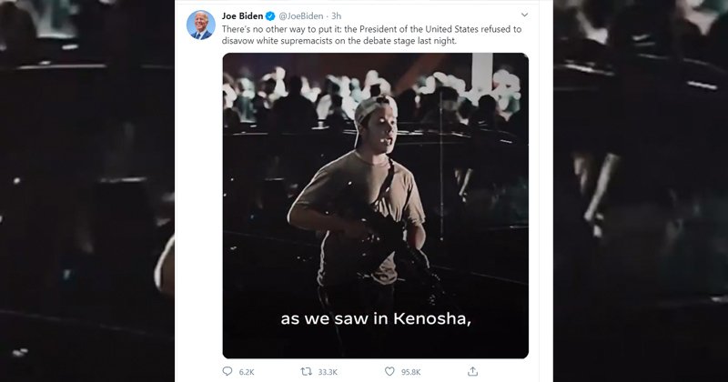This screenshot has width=728, height=382.
Task: Open the Joe Biden display name link
Action: point(243,16)
